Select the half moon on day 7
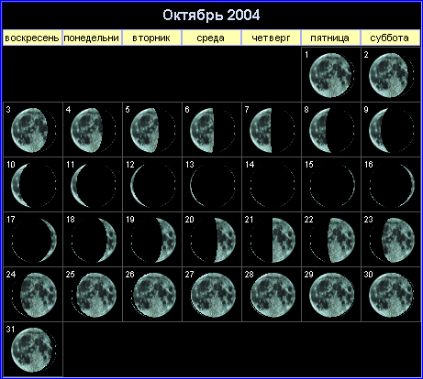Viewport: 423px width, 379px height. [273, 130]
